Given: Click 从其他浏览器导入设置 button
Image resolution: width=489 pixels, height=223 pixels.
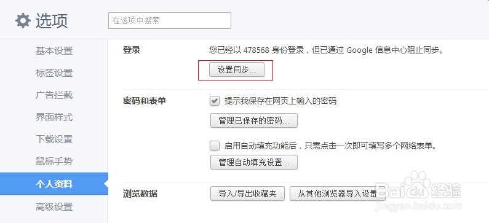Looking at the screenshot, I should pyautogui.click(x=338, y=194).
